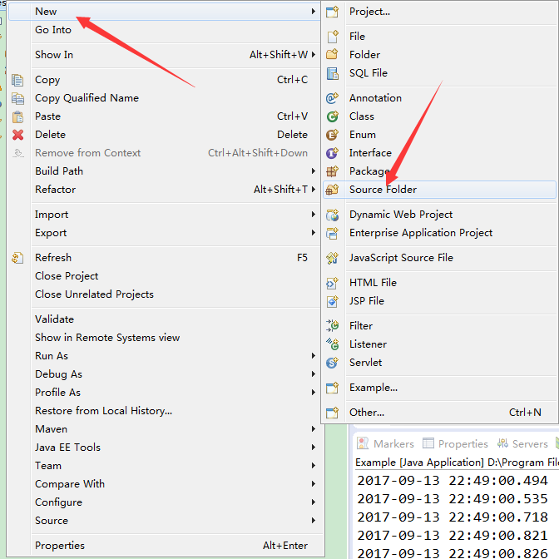
Task: Click the JavaScript Source File label
Action: (x=402, y=258)
